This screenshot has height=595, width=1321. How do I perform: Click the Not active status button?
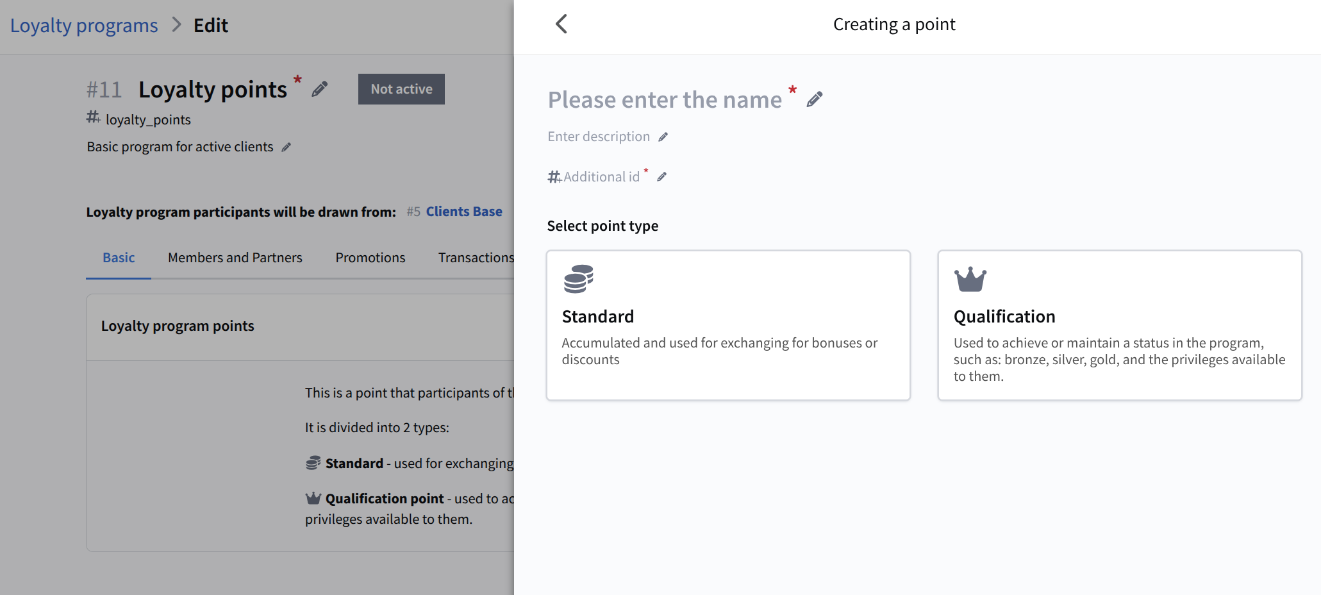[401, 89]
